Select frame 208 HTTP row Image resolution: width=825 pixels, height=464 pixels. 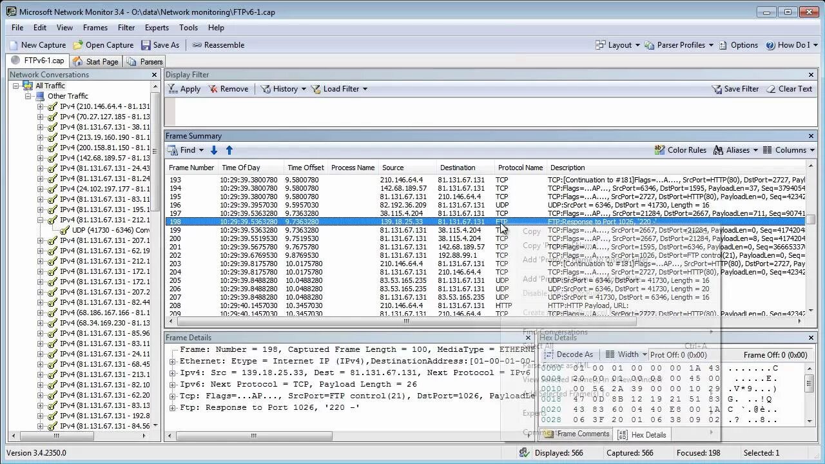click(486, 305)
